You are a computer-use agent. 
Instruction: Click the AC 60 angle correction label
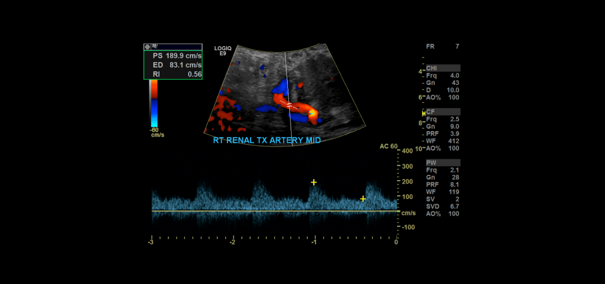[x=389, y=146]
